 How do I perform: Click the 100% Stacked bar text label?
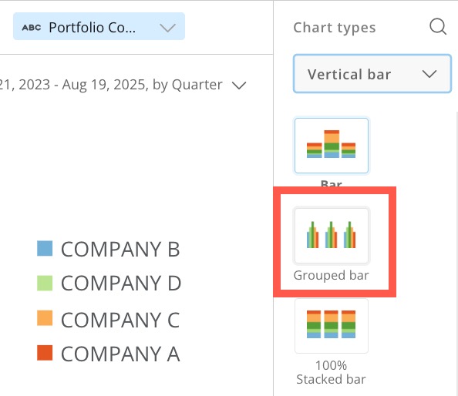tap(331, 372)
